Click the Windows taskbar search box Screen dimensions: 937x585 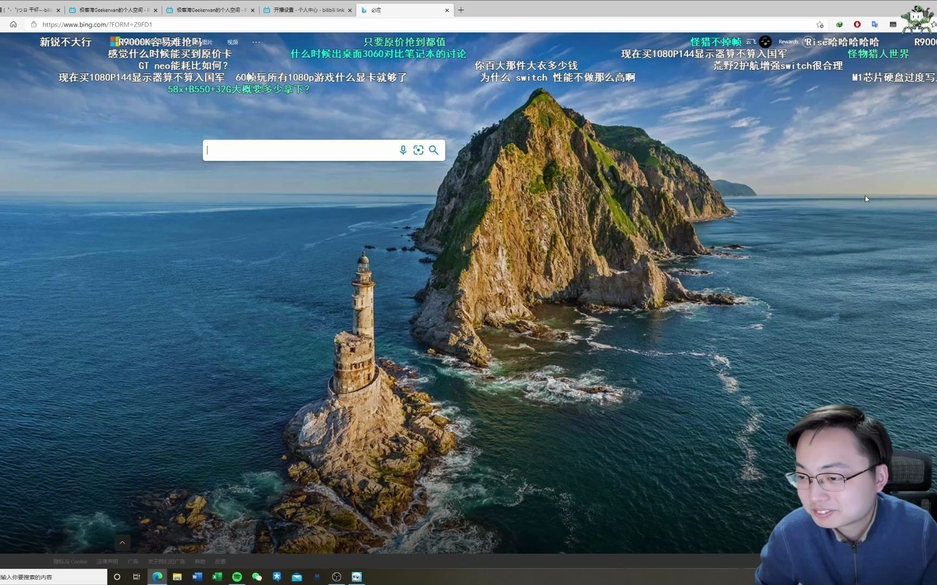click(54, 577)
